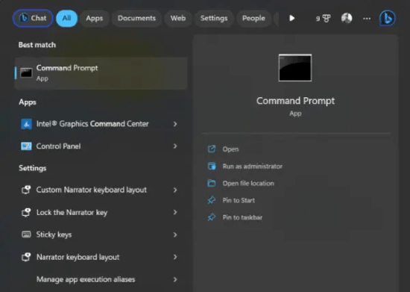This screenshot has height=292, width=410.
Task: Switch to the People filter tab
Action: (253, 19)
